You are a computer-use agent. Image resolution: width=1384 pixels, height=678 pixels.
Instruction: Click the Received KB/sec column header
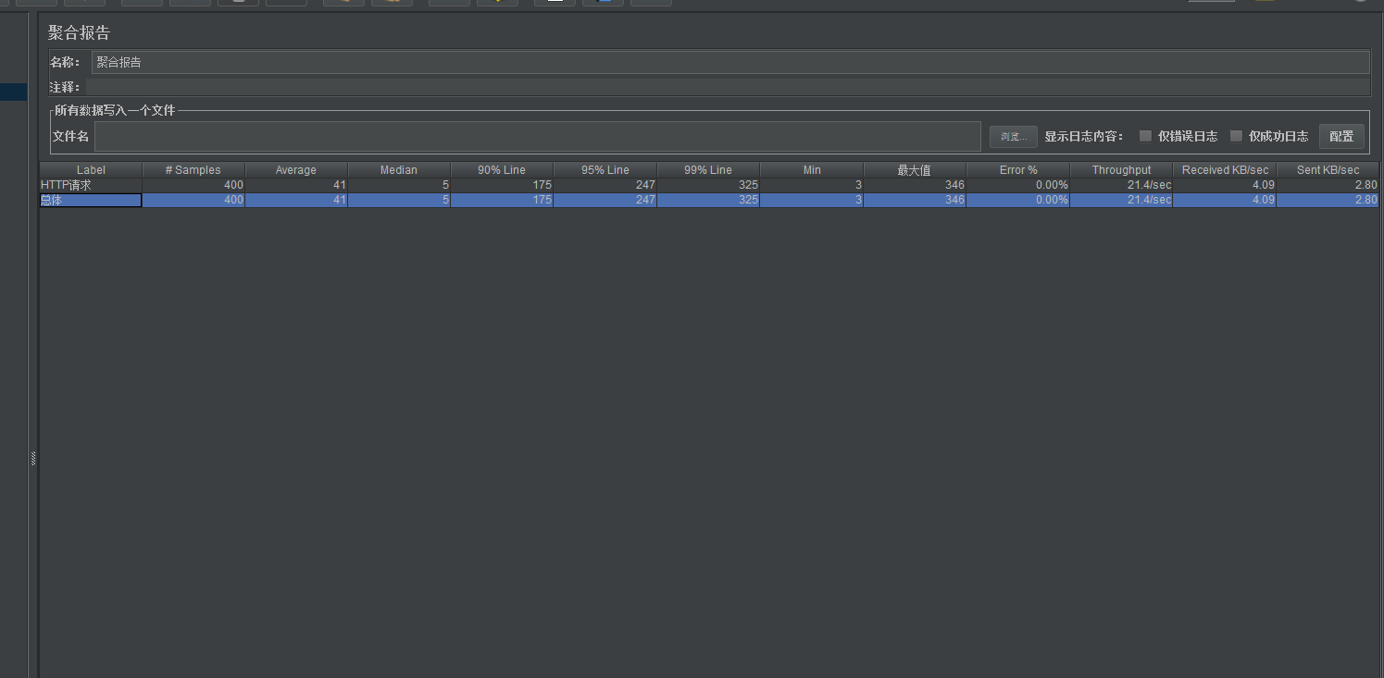click(x=1225, y=170)
